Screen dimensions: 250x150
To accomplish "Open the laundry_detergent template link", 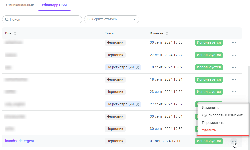I will tap(20, 141).
